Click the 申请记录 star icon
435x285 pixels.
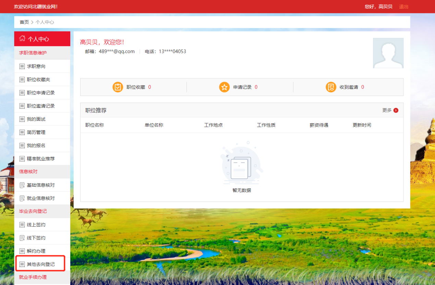(224, 87)
